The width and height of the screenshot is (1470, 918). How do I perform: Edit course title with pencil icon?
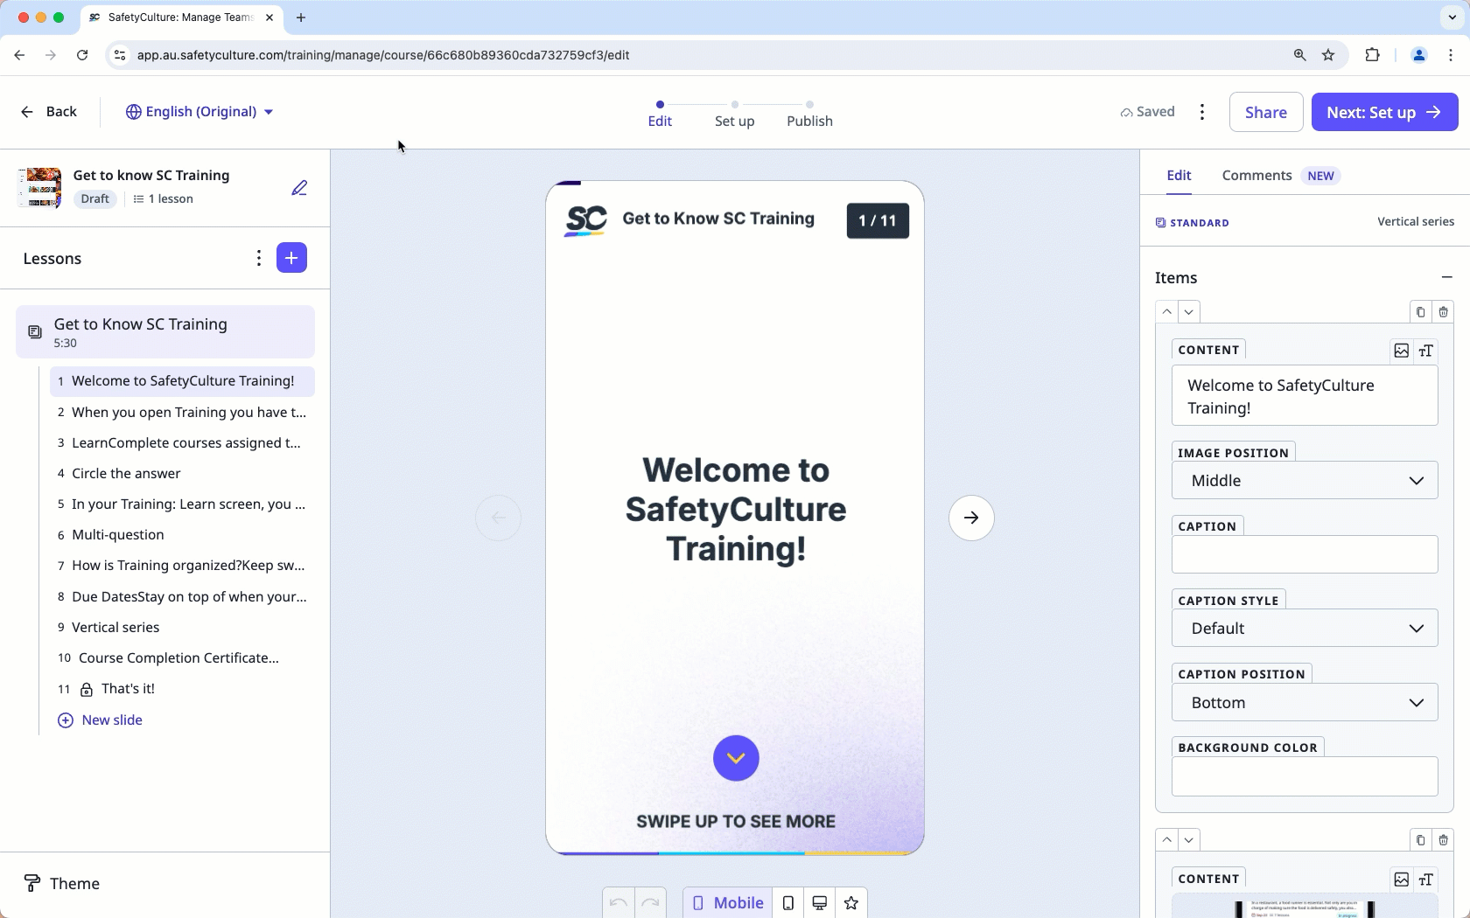coord(299,188)
